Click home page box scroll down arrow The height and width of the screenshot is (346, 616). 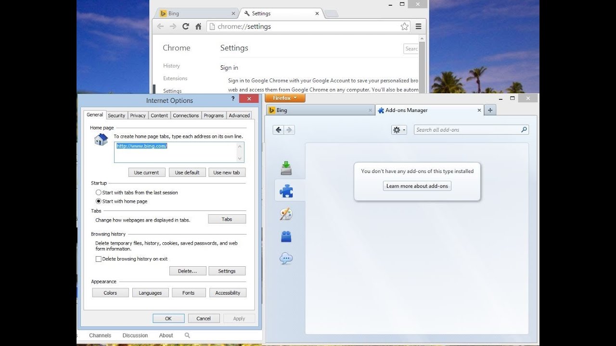[240, 159]
